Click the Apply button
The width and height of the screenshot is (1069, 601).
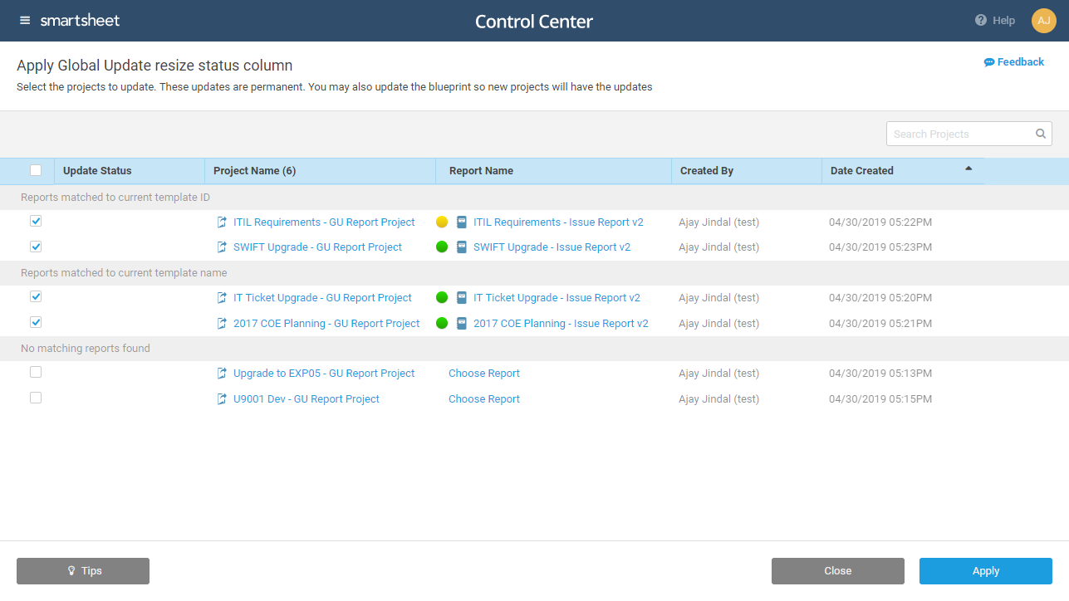(986, 571)
